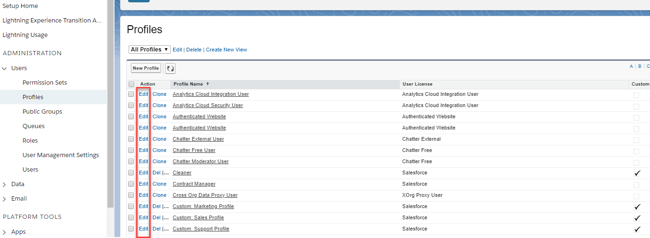Image resolution: width=650 pixels, height=238 pixels.
Task: Open Queues in sidebar
Action: click(x=34, y=126)
